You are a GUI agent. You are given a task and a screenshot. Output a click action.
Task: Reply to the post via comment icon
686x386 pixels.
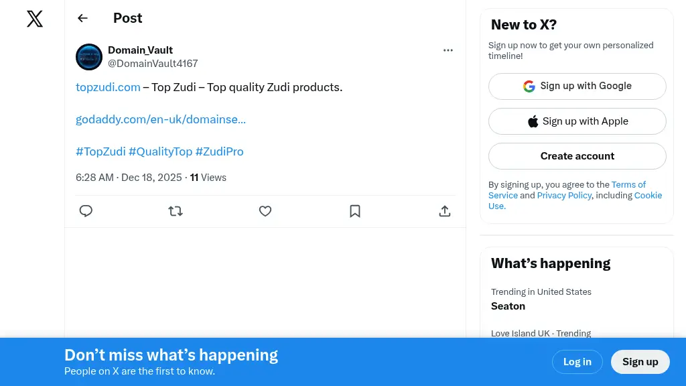tap(86, 211)
